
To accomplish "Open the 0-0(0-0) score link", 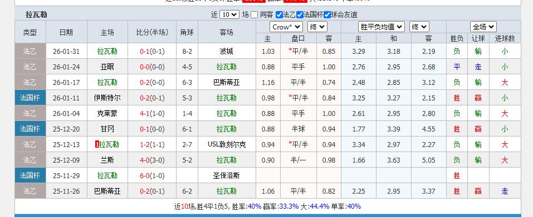I will (152, 67).
